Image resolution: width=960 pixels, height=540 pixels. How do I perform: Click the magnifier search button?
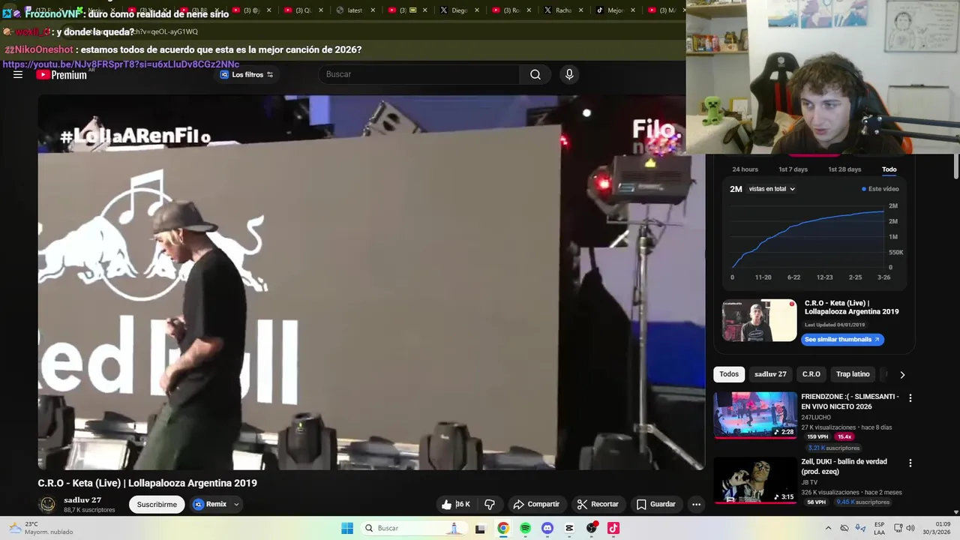535,74
